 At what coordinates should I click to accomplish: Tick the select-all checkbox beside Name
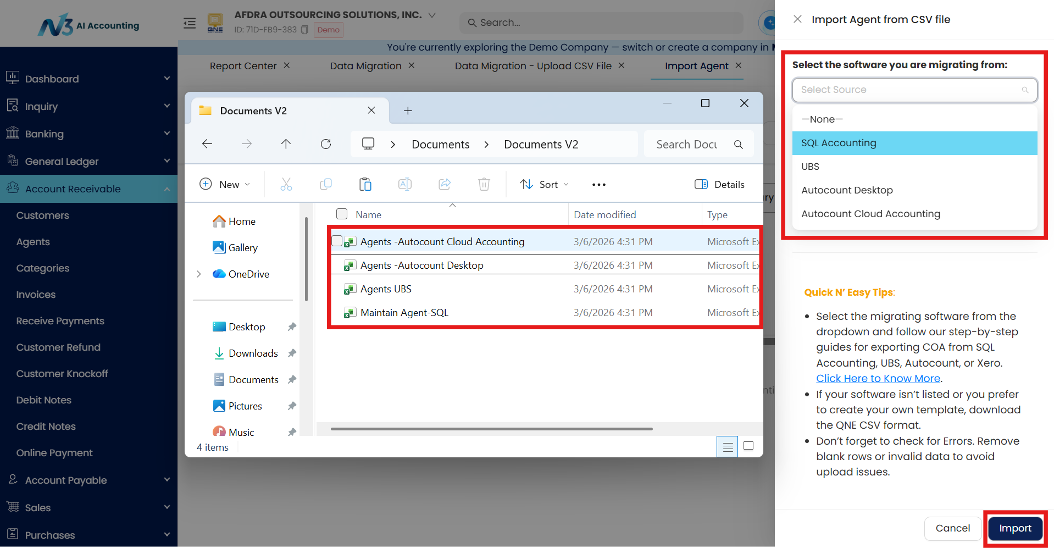click(342, 214)
